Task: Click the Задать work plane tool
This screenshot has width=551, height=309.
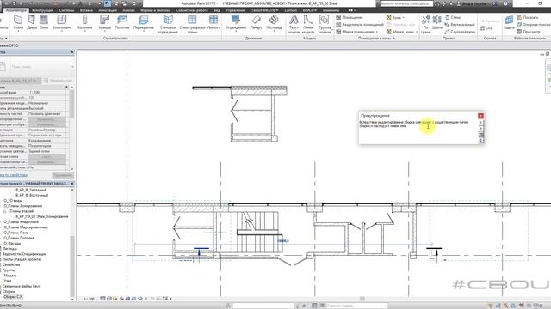Action: 509,23
